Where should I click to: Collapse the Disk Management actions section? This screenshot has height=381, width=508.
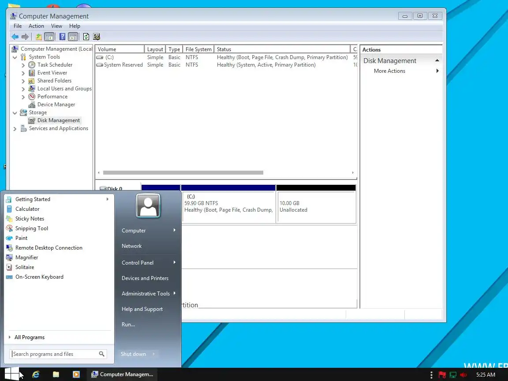point(437,60)
